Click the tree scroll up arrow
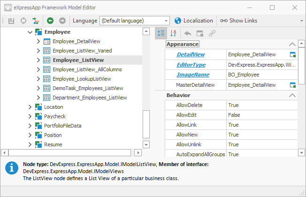Screen dimensions: 306x197 click(146, 31)
